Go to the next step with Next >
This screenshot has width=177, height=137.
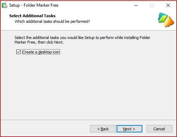click(129, 129)
